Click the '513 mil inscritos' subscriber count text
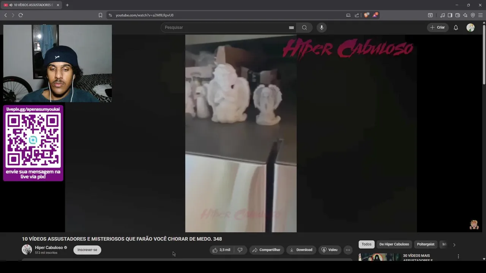This screenshot has width=486, height=273. (46, 253)
